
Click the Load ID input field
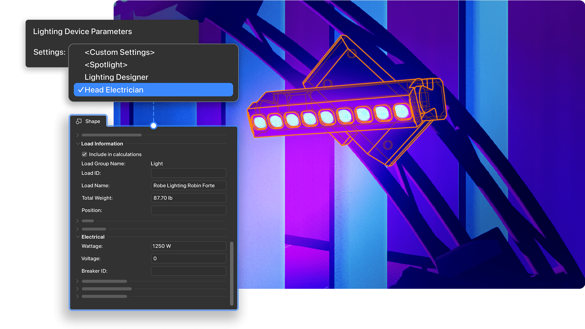[189, 173]
